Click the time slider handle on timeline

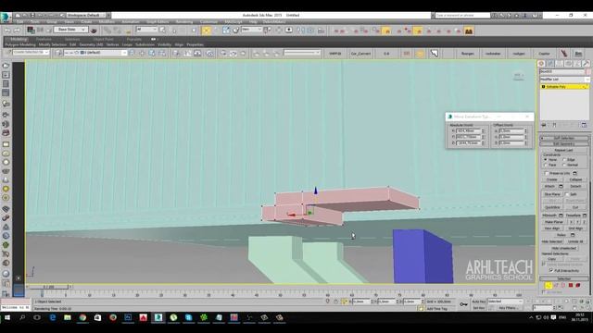49,287
